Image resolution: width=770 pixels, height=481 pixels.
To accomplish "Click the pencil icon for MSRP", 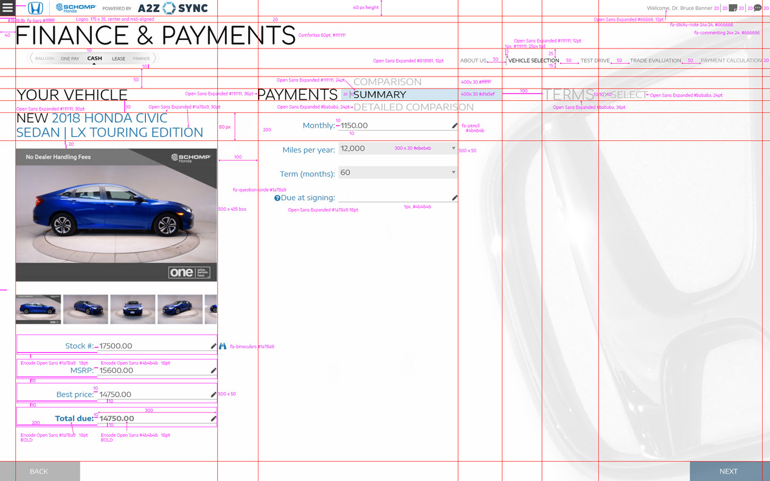I will 213,370.
